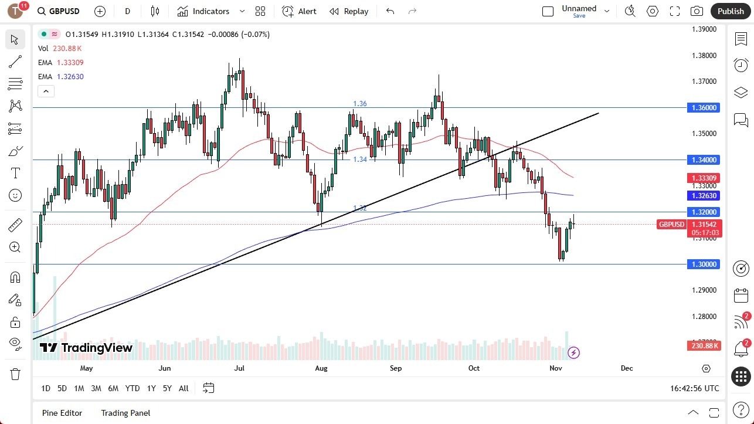The width and height of the screenshot is (754, 424).
Task: Open the layout menu next to Unnamed
Action: tap(607, 11)
